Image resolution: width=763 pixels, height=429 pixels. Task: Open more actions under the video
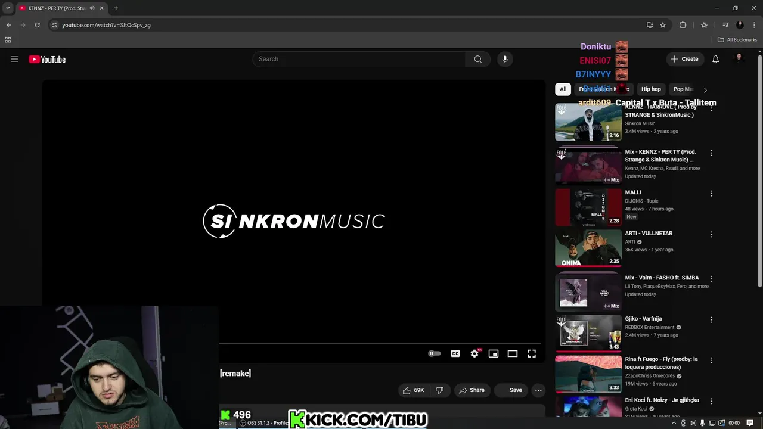[x=538, y=390]
